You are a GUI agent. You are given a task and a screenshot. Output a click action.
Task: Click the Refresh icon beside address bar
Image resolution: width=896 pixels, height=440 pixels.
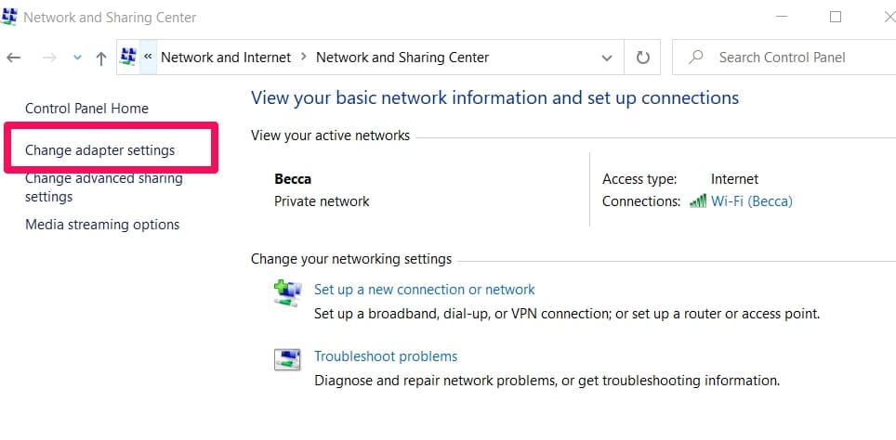tap(642, 58)
